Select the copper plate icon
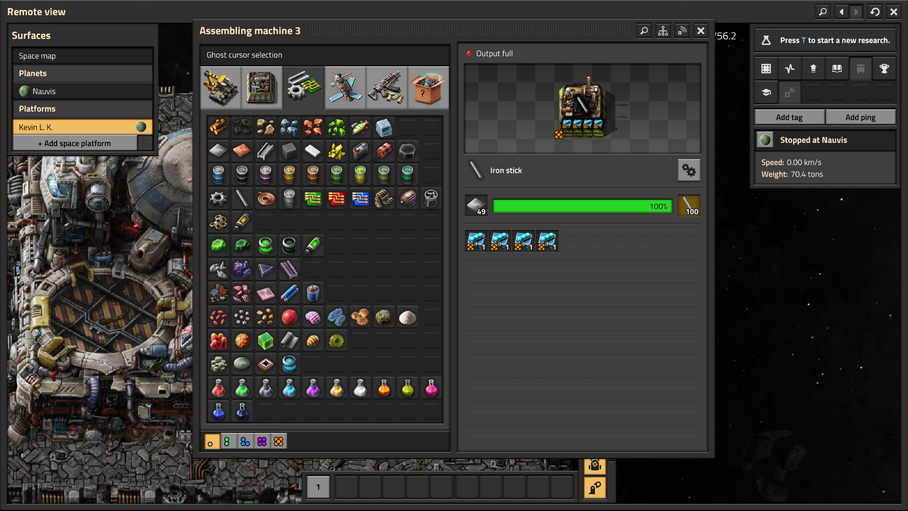 click(x=242, y=151)
